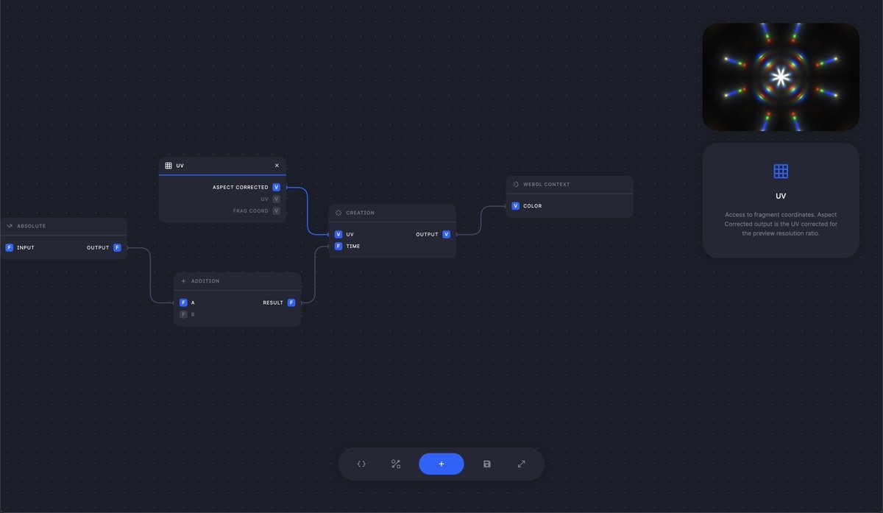
Task: Toggle fullscreen with the expand arrows icon
Action: [x=522, y=464]
